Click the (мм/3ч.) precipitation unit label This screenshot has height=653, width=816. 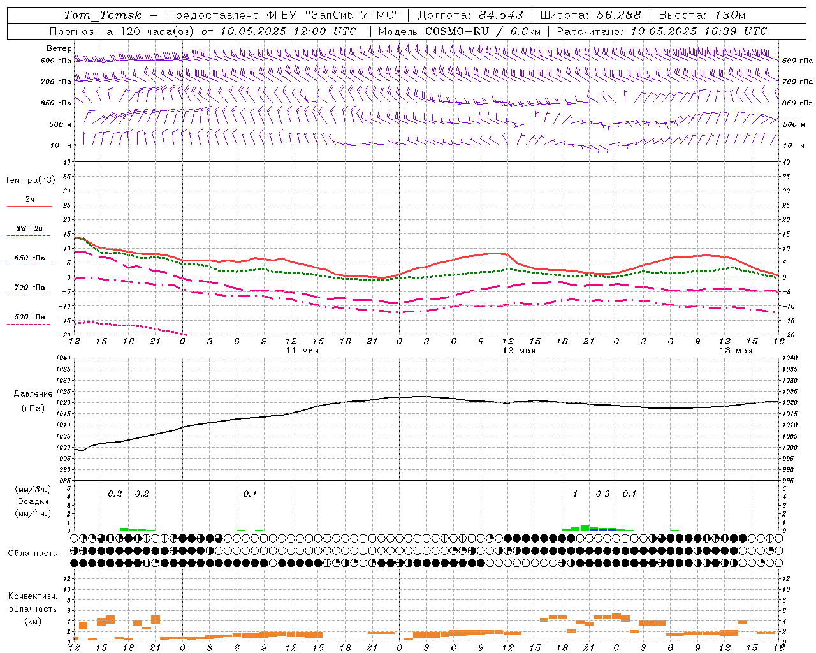click(x=33, y=489)
